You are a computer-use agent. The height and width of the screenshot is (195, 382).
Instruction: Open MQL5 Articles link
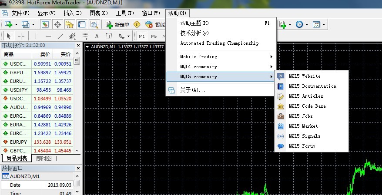(x=312, y=96)
